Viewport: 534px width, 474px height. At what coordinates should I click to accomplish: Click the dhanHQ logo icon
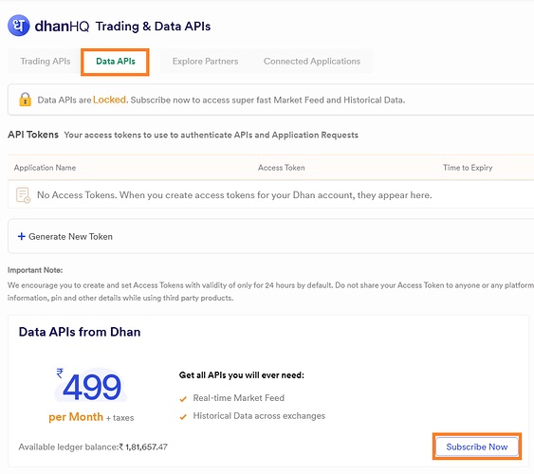click(19, 26)
